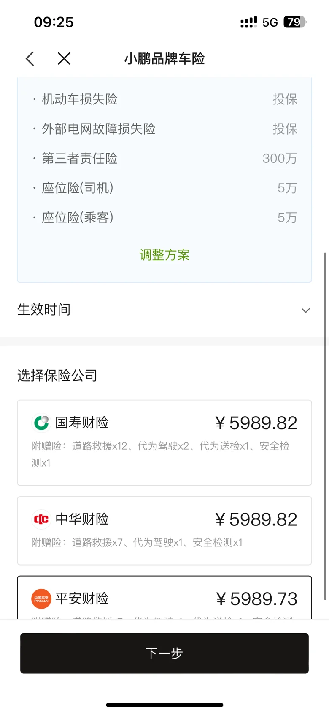The width and height of the screenshot is (329, 714).
Task: Tap the 下一步 button
Action: point(164,653)
